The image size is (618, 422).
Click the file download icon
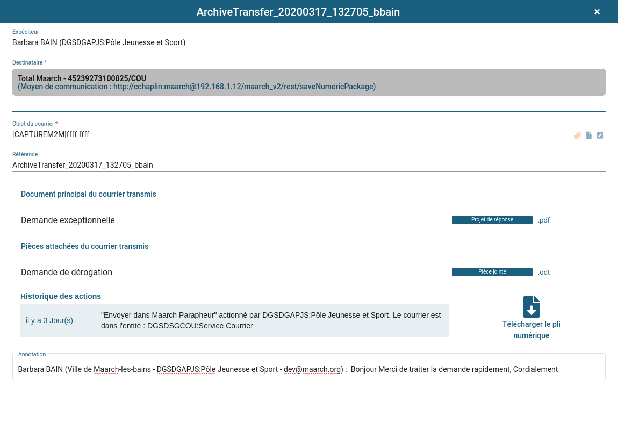tap(531, 307)
